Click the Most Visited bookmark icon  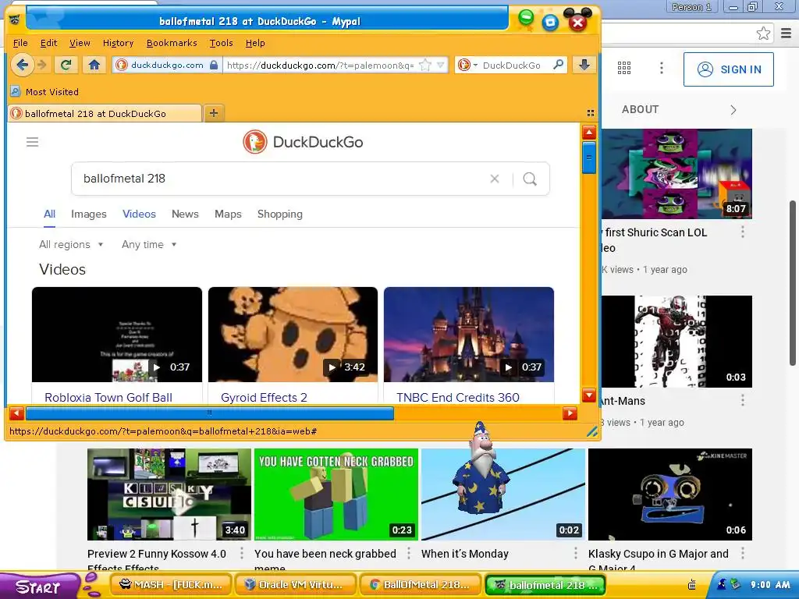pos(16,92)
